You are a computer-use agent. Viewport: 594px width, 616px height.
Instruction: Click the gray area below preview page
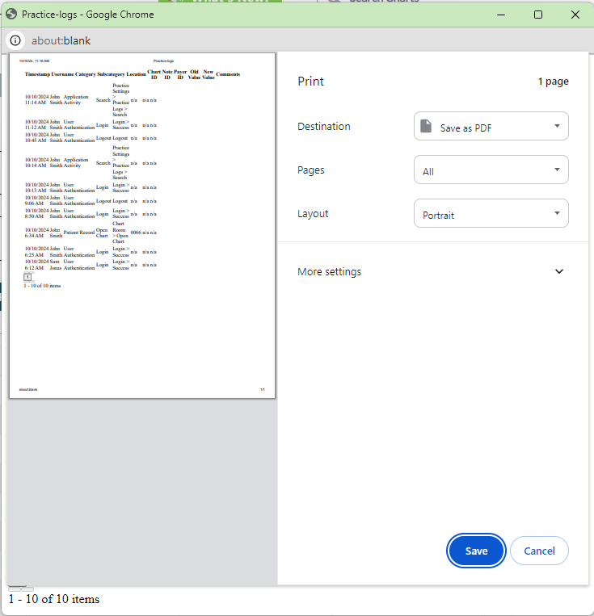coord(142,484)
